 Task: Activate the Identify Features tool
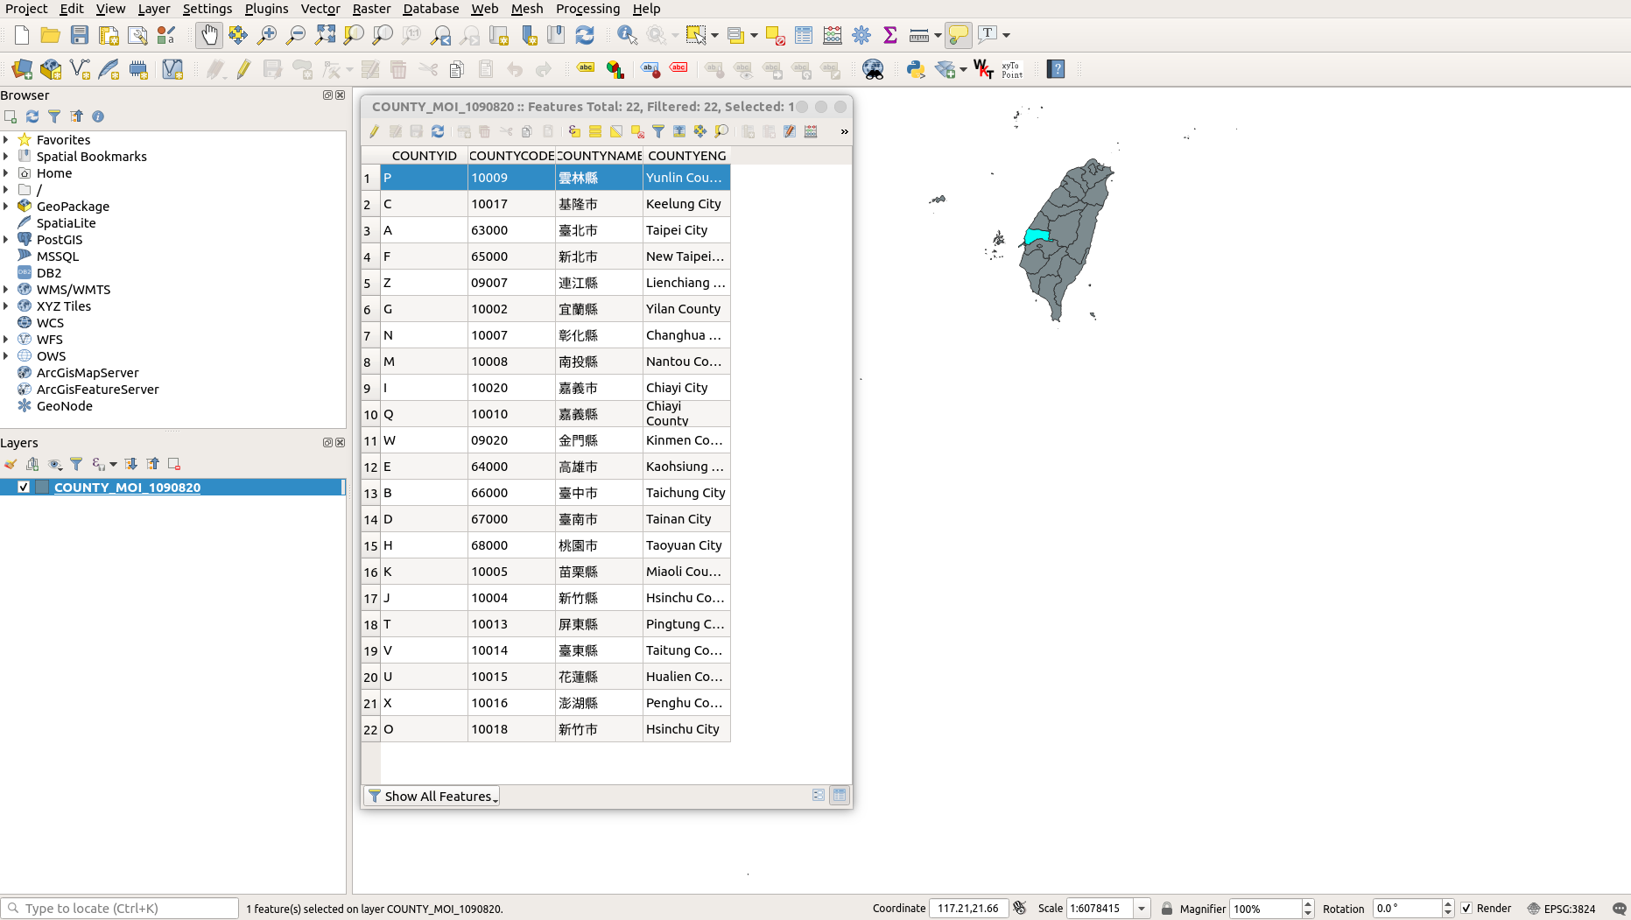627,35
